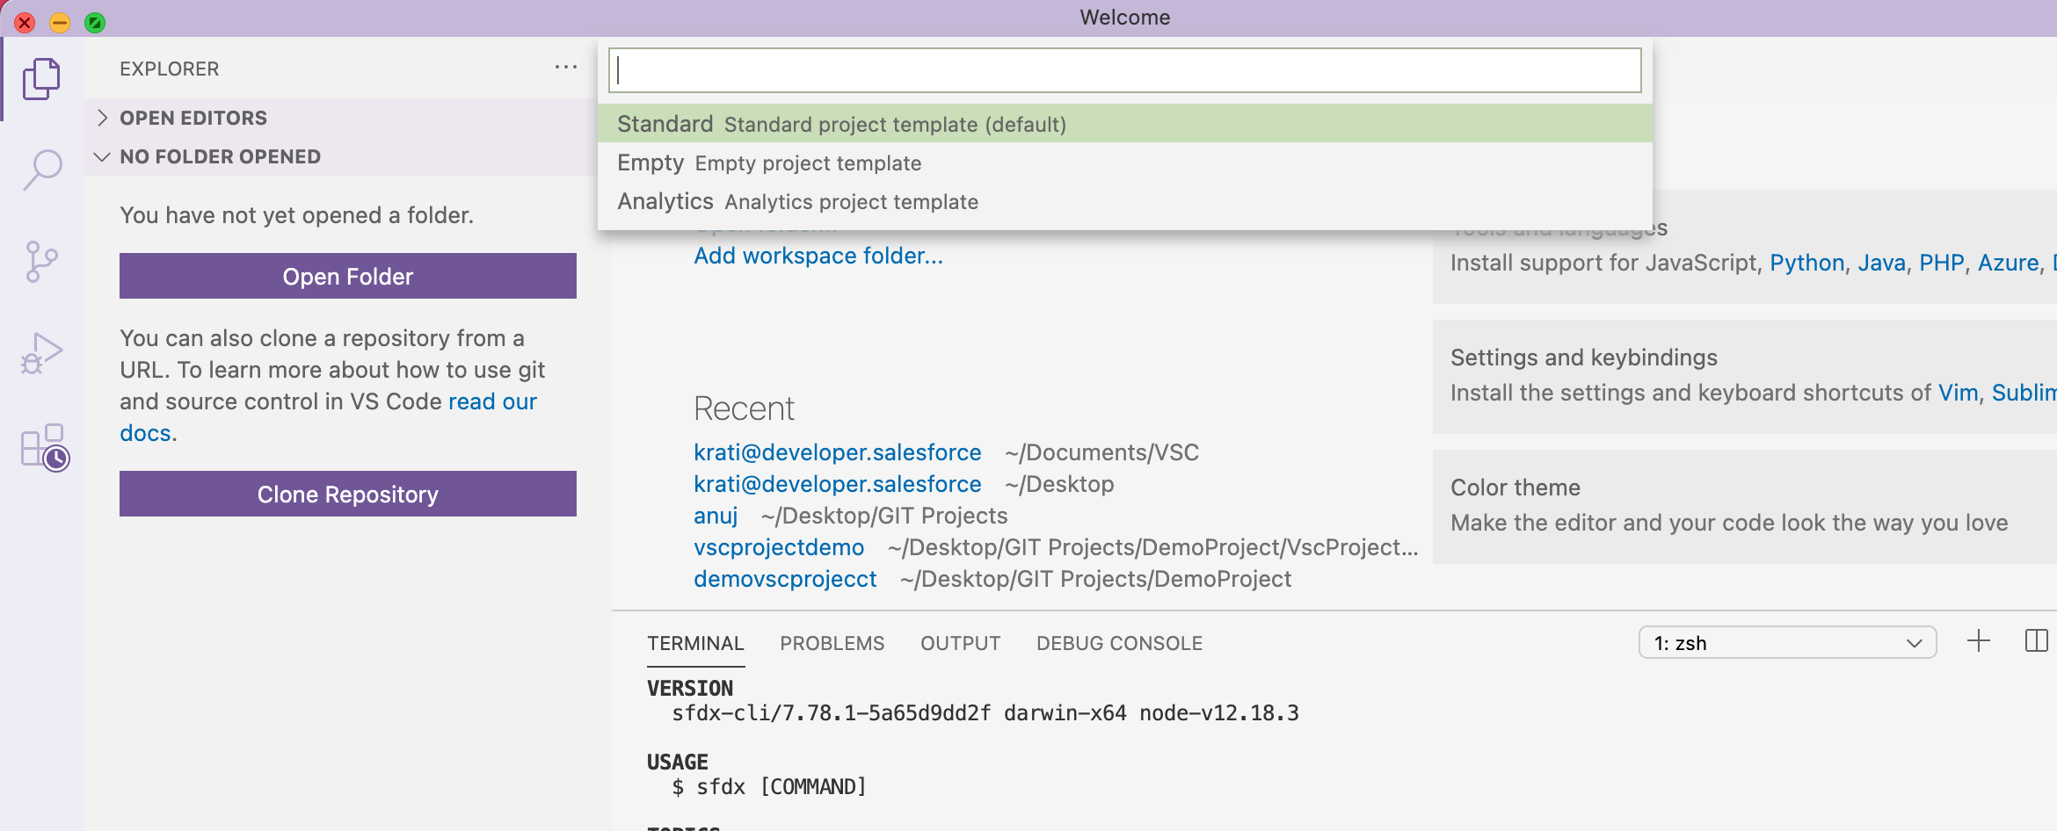This screenshot has height=831, width=2057.
Task: Open the Source Control view icon
Action: point(41,262)
